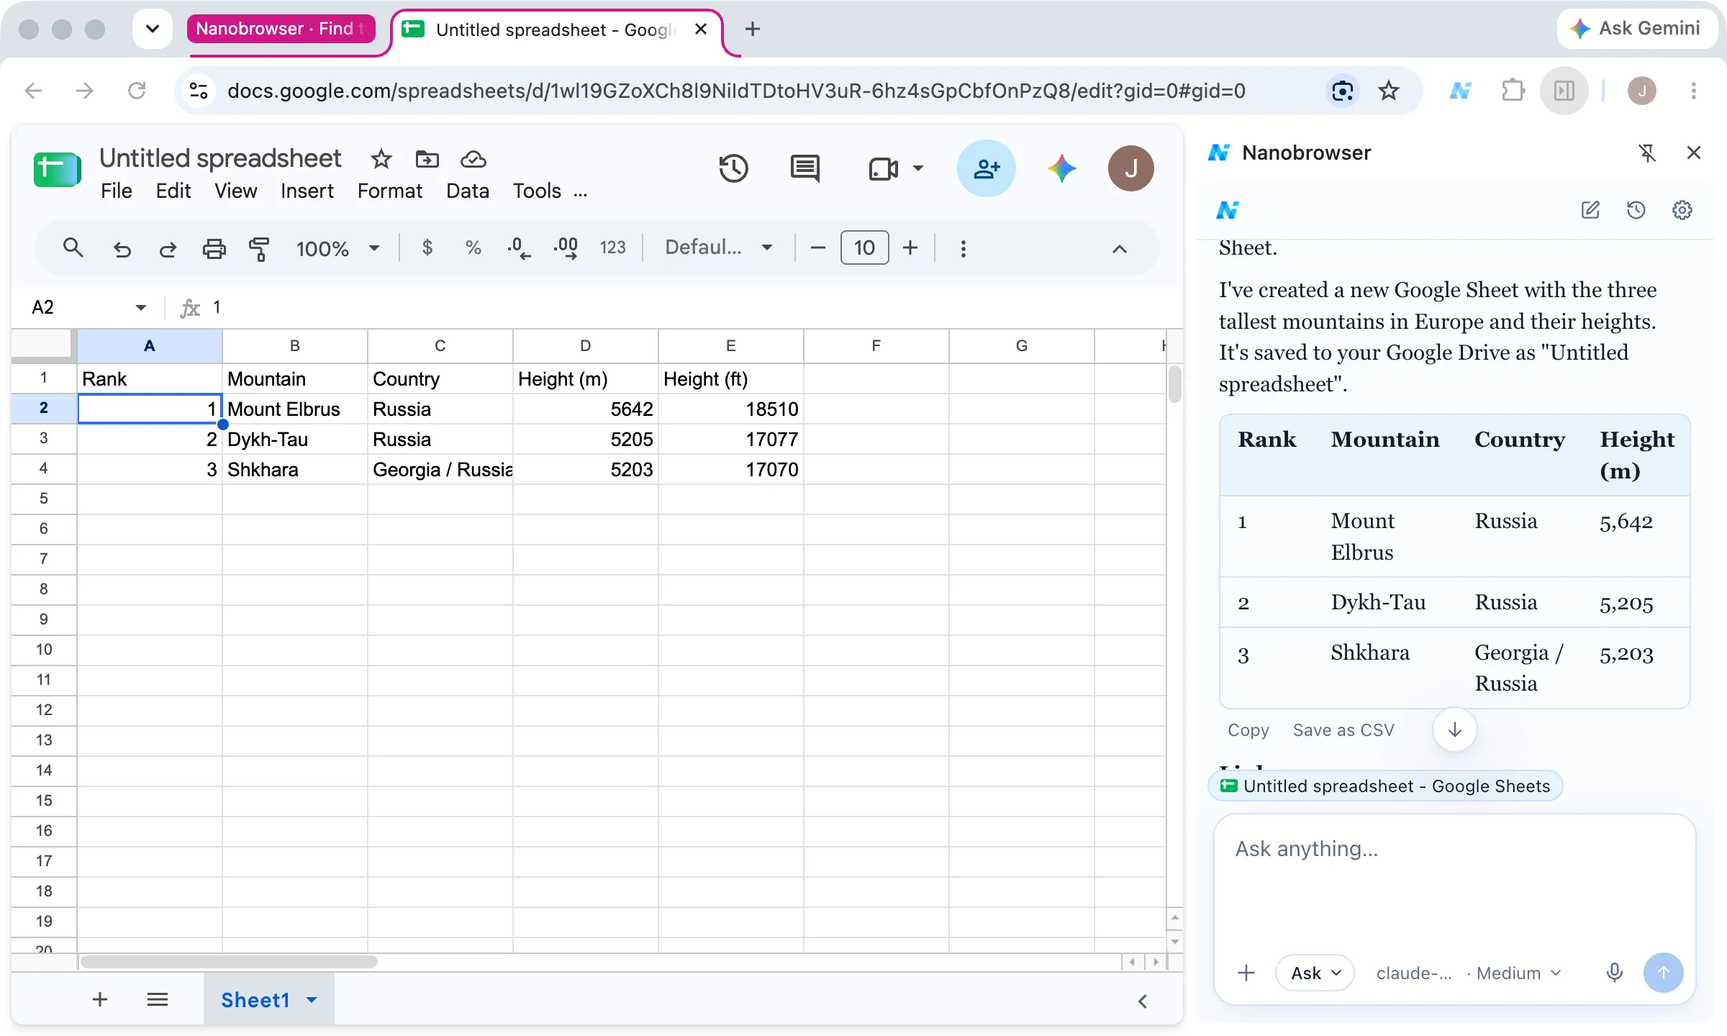Click Save as CSV link
Viewport: 1727px width, 1036px height.
pos(1343,730)
